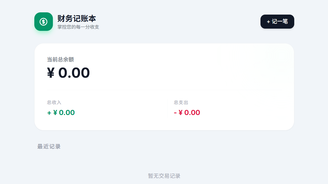Image resolution: width=328 pixels, height=184 pixels.
Task: Click the vertical divider between income and expense
Action: tap(167, 109)
